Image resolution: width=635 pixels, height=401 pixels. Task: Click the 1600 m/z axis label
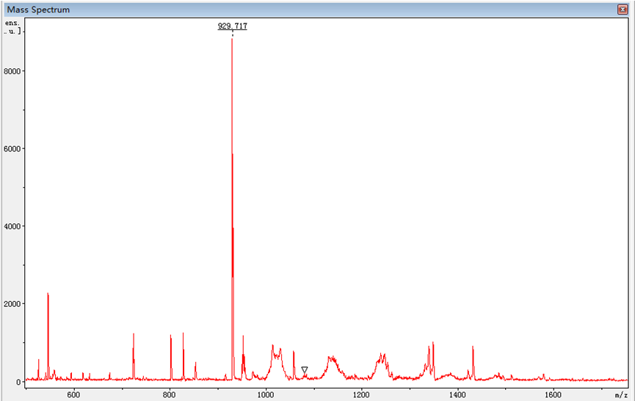(x=554, y=395)
